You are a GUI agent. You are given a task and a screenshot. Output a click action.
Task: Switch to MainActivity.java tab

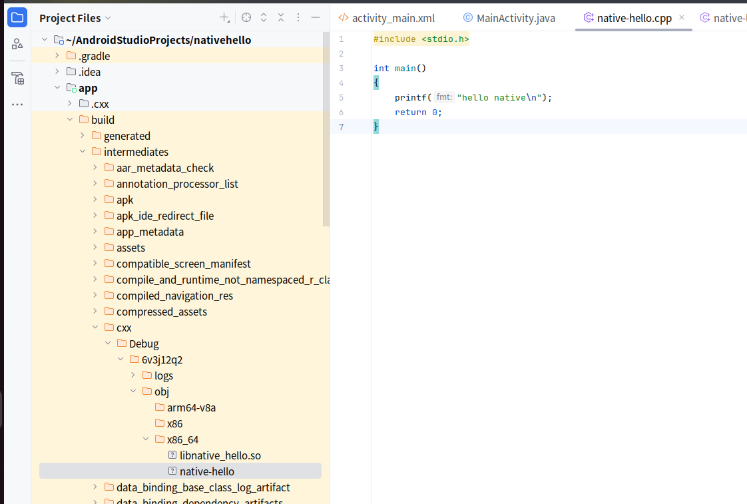[509, 18]
